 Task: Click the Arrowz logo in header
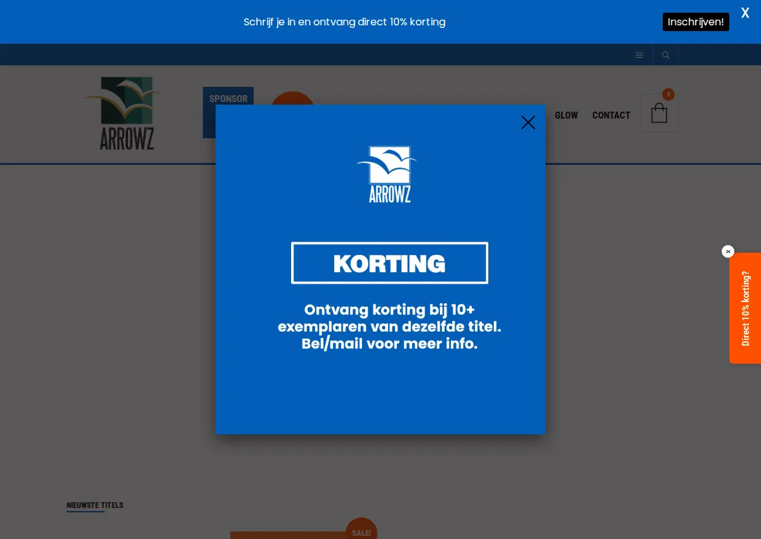click(x=123, y=114)
